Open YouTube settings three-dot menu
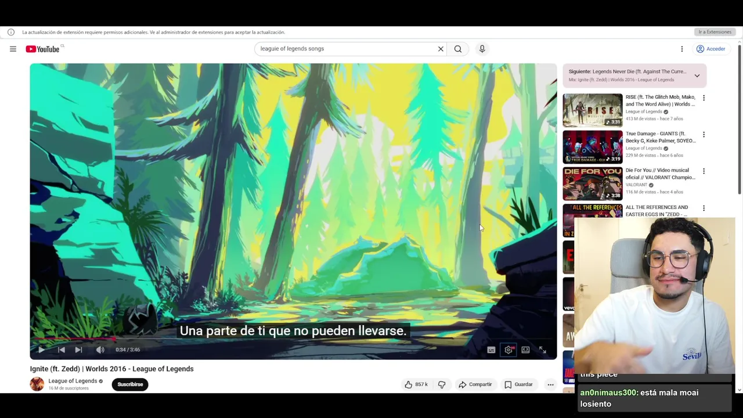 (x=682, y=49)
